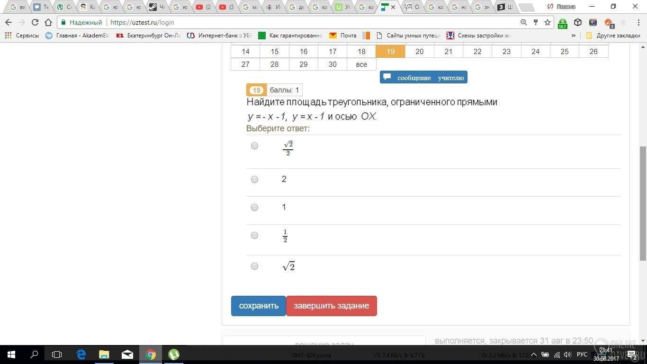This screenshot has width=647, height=364.
Task: Show hidden system tray icons
Action: [534, 355]
